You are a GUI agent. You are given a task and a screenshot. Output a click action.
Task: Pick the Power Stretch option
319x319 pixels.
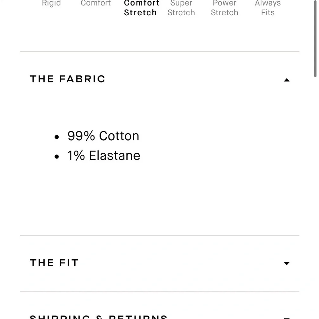(x=225, y=8)
